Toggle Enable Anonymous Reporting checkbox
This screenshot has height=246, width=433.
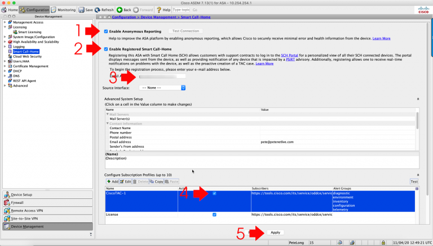[x=106, y=31]
